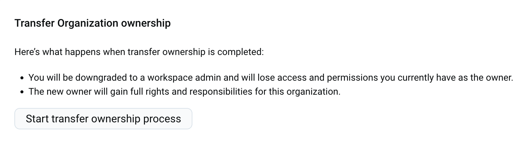Screen dimensions: 520x144
Task: Click the "Here's what happens" intro sentence
Action: point(139,52)
